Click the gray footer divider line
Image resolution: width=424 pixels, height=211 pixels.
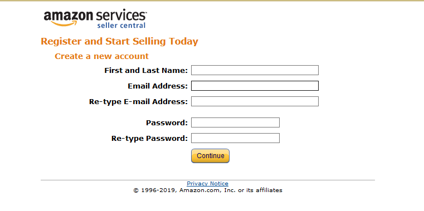pyautogui.click(x=208, y=180)
